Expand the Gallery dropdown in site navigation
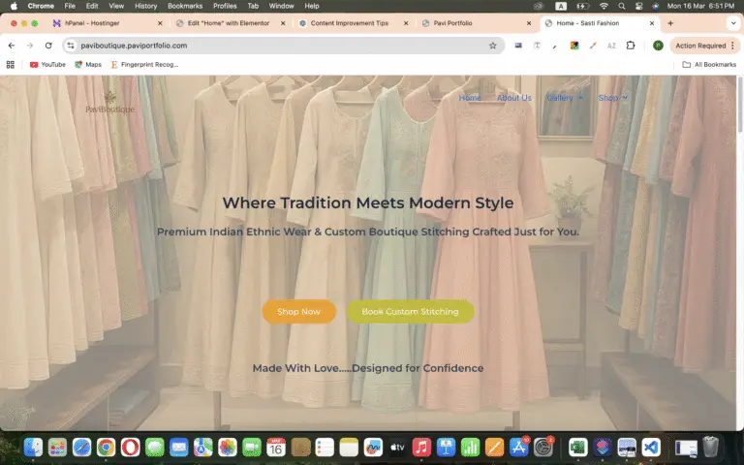Screen dimensions: 744x465 (565, 98)
